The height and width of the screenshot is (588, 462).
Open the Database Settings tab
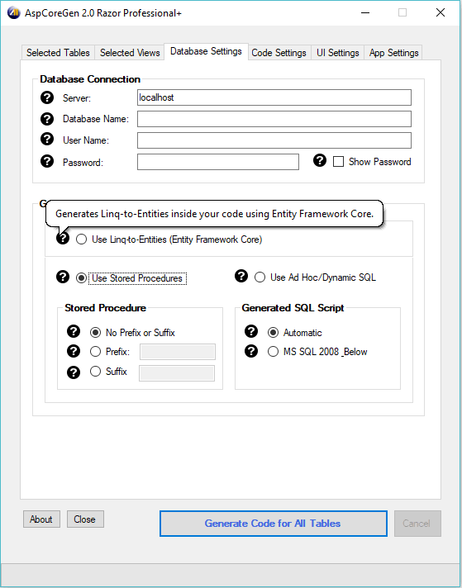click(206, 51)
